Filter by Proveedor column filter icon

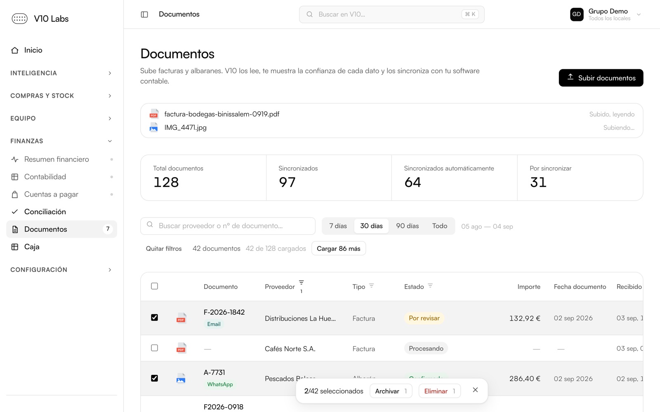[x=302, y=283]
